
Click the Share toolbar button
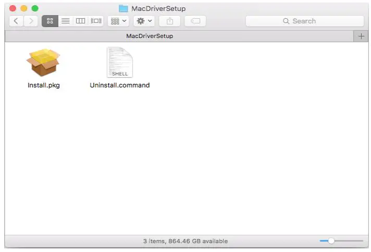(170, 21)
